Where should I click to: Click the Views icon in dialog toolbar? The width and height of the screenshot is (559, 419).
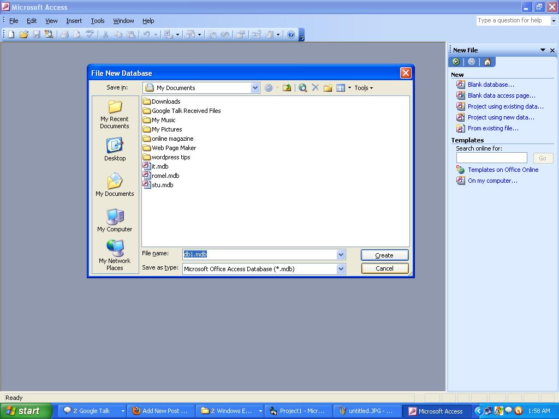(341, 88)
